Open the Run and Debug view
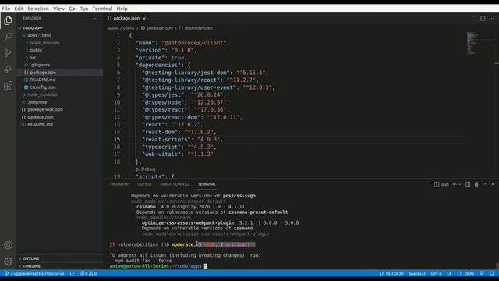The height and width of the screenshot is (281, 499). 8,69
